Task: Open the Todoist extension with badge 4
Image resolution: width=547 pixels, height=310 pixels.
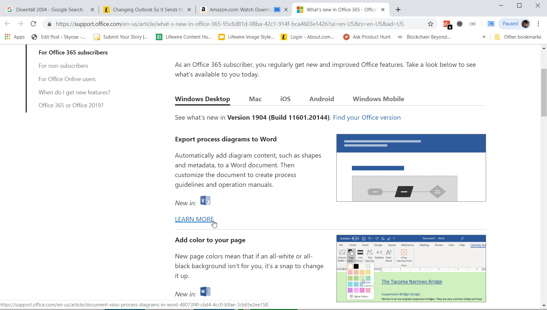Action: tap(447, 24)
